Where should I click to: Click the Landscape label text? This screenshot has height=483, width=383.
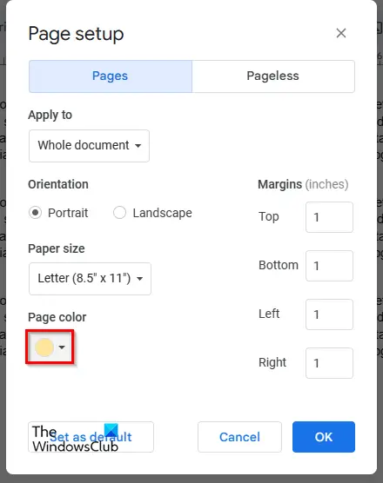pos(162,213)
